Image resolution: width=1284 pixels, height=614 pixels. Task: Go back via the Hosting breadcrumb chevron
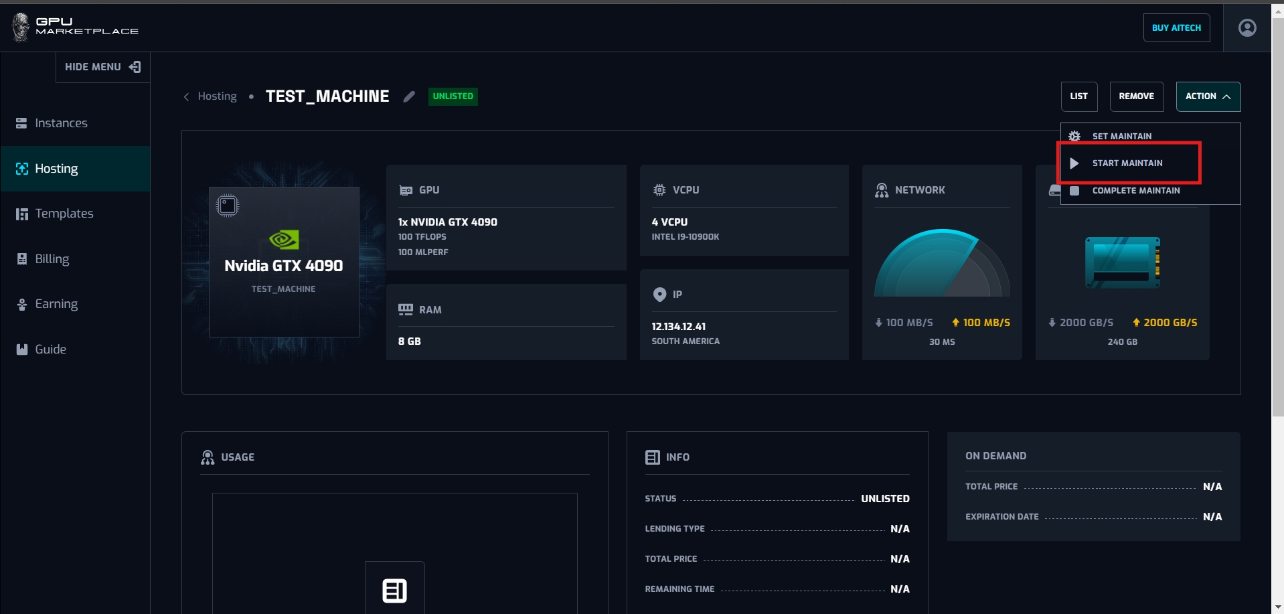click(x=187, y=96)
